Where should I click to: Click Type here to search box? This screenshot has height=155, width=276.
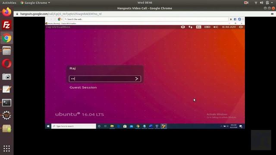(74, 126)
